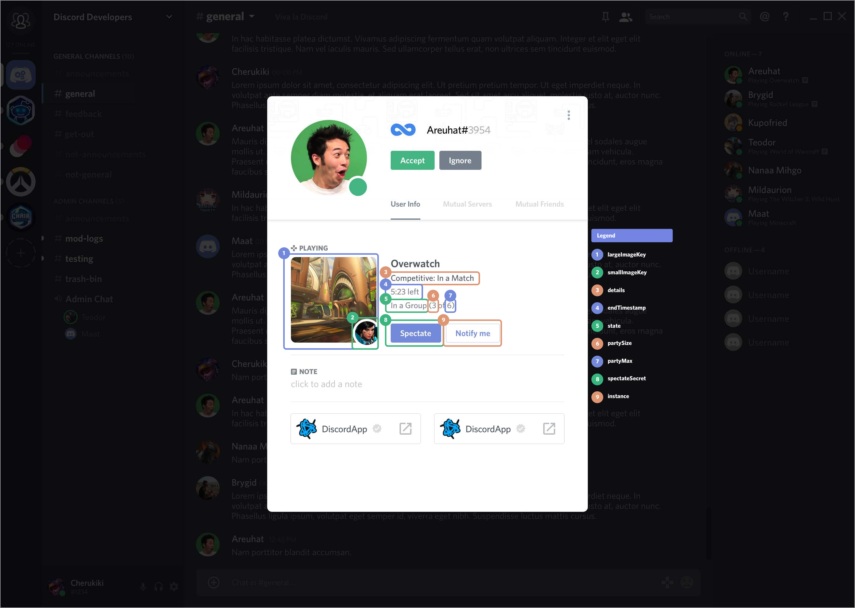Switch to the Mutual Servers tab
Image resolution: width=855 pixels, height=608 pixels.
pos(467,203)
